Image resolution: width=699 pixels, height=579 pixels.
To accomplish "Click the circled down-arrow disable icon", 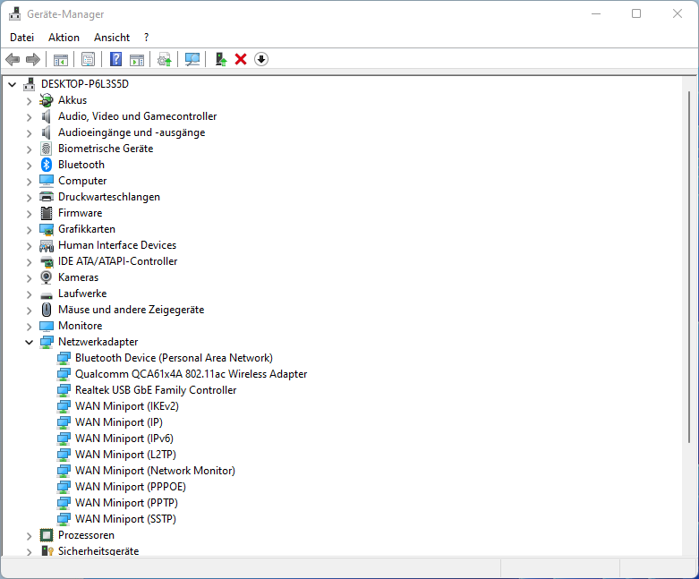I will (x=261, y=59).
